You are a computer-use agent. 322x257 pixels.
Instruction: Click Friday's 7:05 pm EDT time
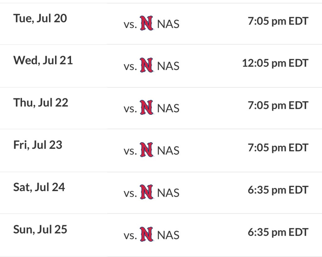[278, 147]
